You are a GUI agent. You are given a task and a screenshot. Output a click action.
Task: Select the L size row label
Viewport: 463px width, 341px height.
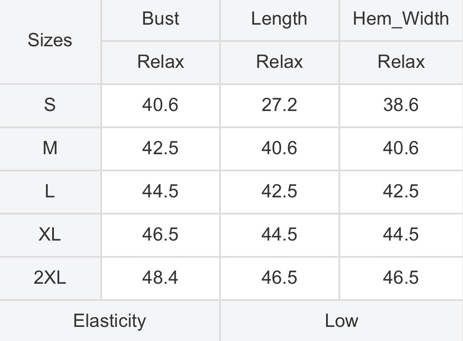tap(50, 191)
